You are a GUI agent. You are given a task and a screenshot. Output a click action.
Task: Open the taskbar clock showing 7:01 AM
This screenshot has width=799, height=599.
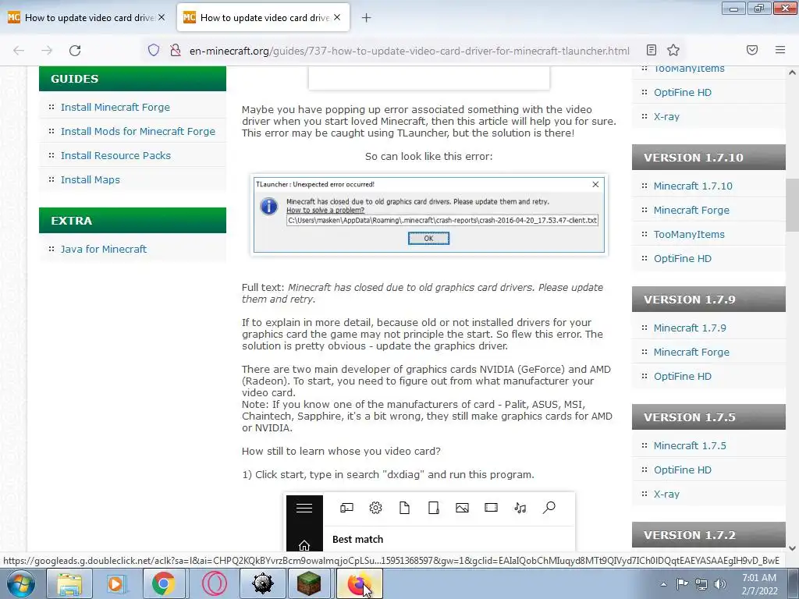pyautogui.click(x=759, y=584)
